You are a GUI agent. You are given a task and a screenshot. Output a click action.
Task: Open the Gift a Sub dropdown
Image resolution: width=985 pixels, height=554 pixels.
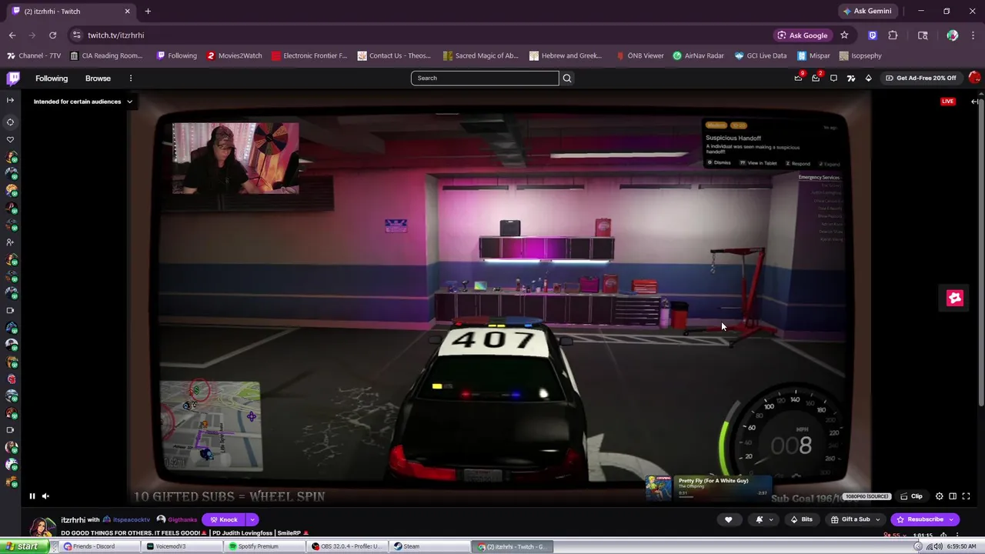(x=855, y=519)
